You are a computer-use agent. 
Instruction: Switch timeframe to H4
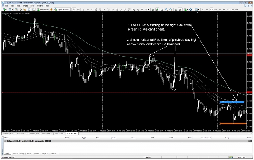pos(224,9)
